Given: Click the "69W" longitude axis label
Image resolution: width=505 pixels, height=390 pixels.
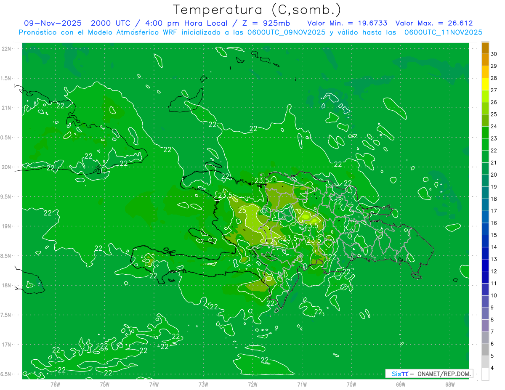Looking at the screenshot, I should point(401,385).
